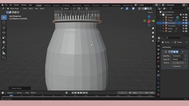Open the File menu
Viewport: 189px width, 106px height.
tap(6, 5)
